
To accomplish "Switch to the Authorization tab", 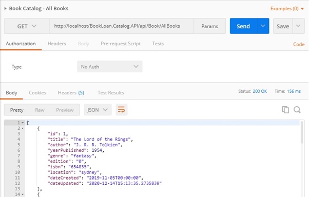I will (21, 44).
